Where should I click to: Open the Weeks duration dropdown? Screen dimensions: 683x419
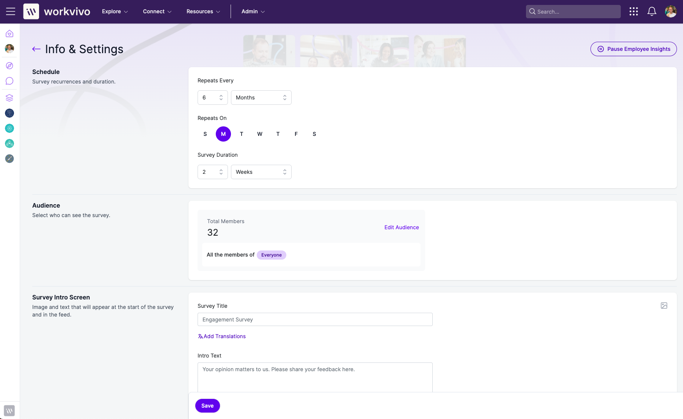pos(261,172)
